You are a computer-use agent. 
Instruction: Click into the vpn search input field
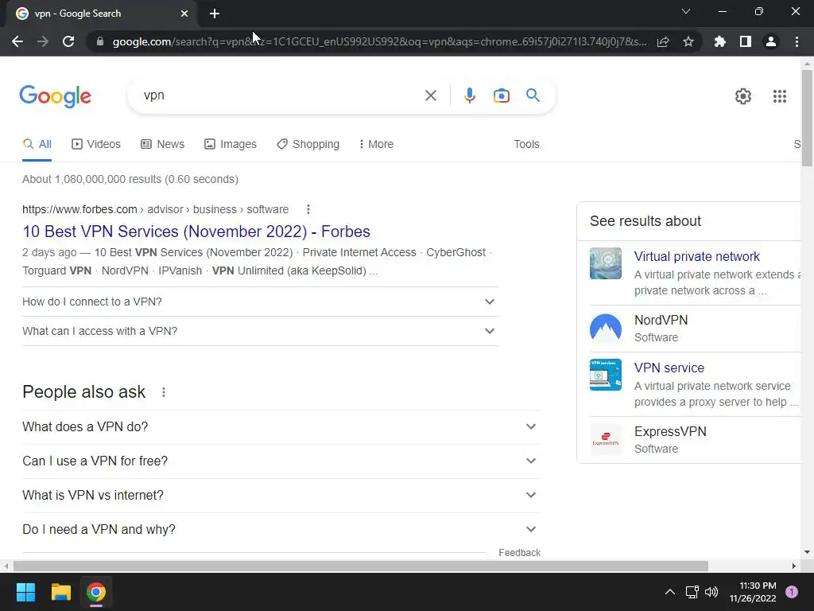coord(281,95)
